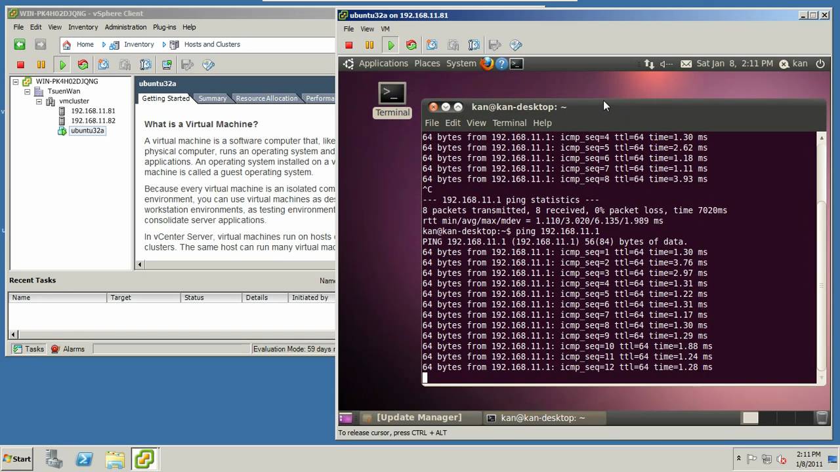Click the vSphere Client back navigation arrow
Screen dimensions: 840x472
click(x=20, y=45)
